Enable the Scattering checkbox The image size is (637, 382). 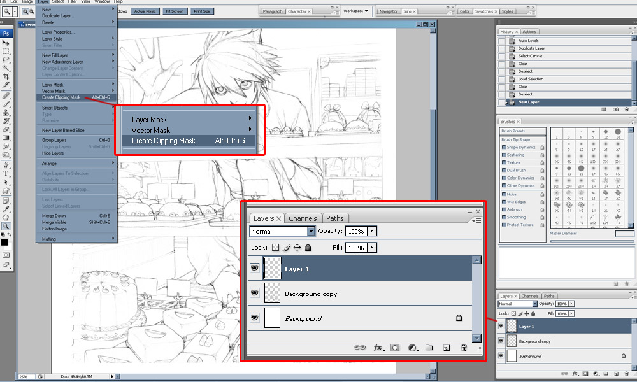tap(504, 155)
